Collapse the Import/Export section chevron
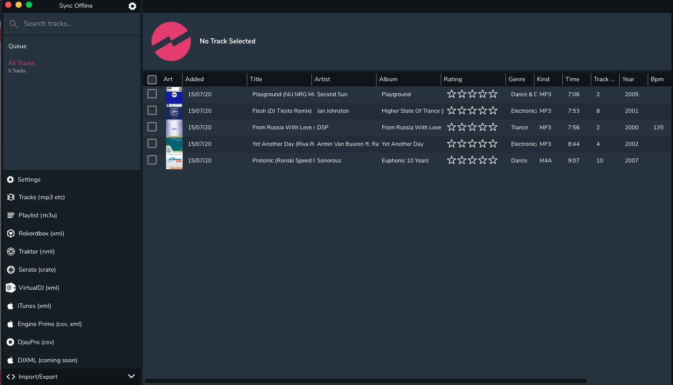The image size is (673, 385). click(131, 376)
